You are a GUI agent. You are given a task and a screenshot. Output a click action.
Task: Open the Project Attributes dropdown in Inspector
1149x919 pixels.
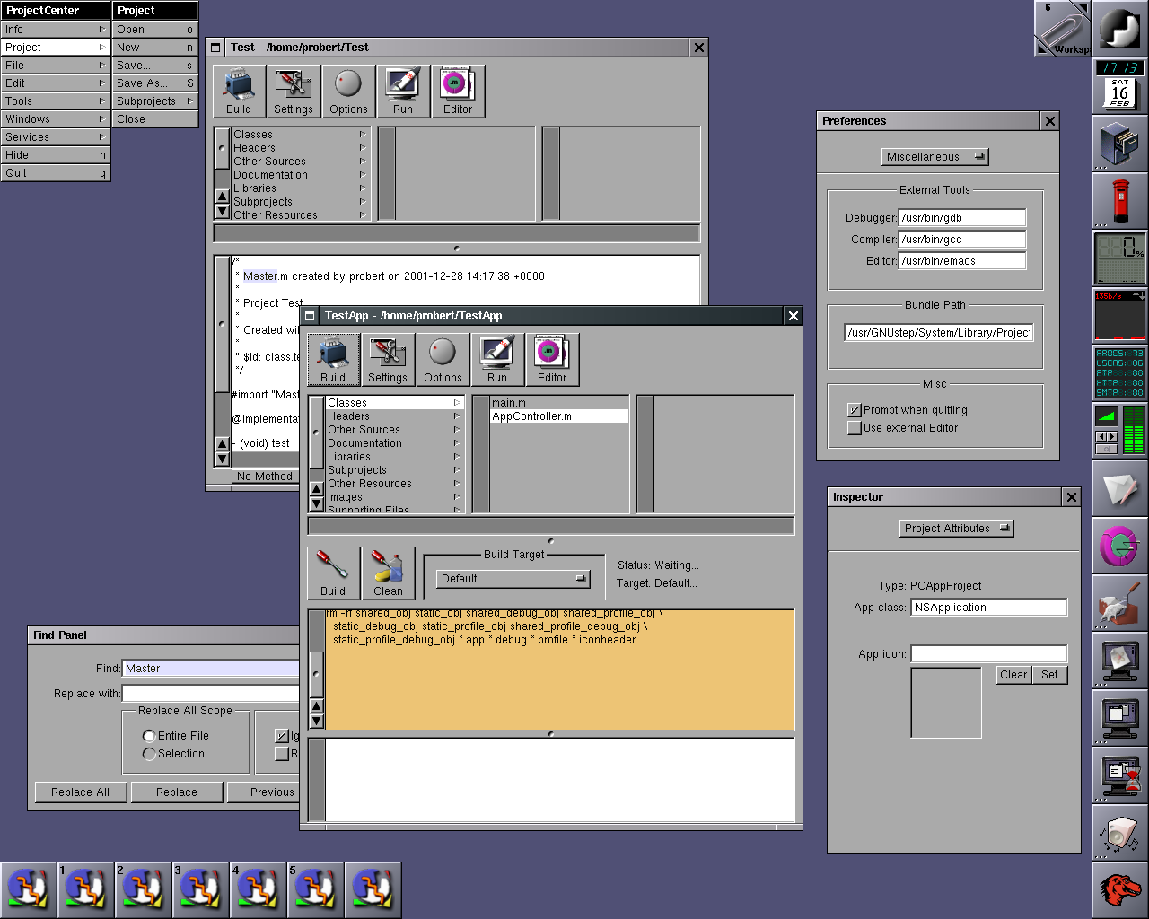[956, 529]
